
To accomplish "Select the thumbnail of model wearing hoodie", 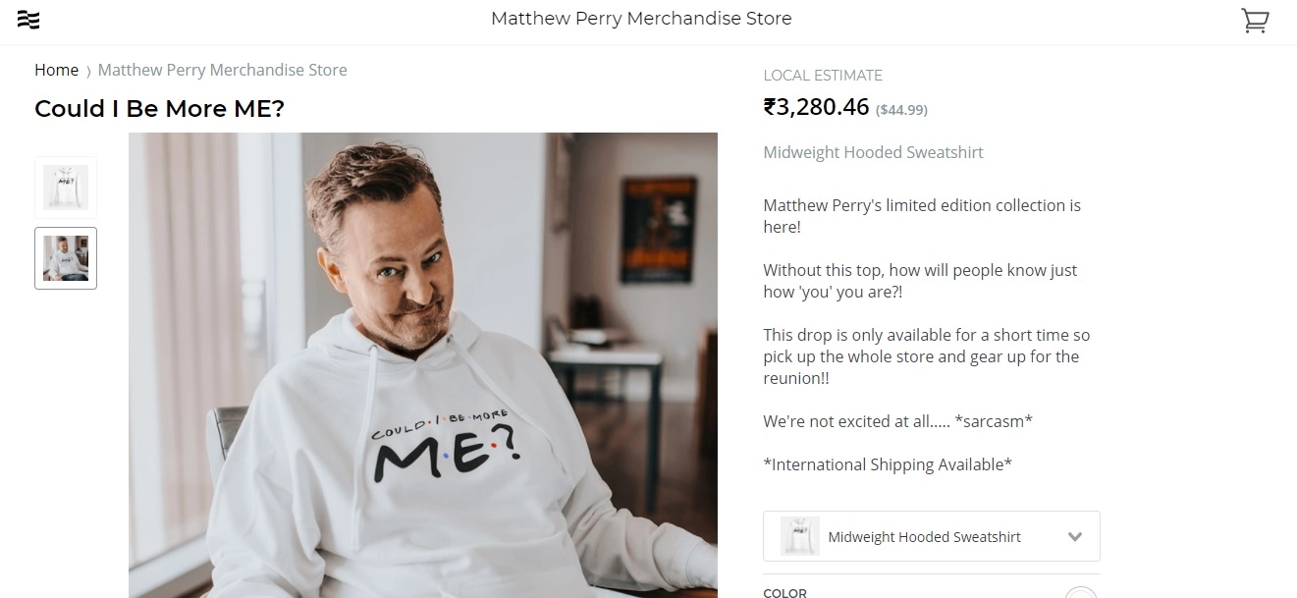I will 66,258.
